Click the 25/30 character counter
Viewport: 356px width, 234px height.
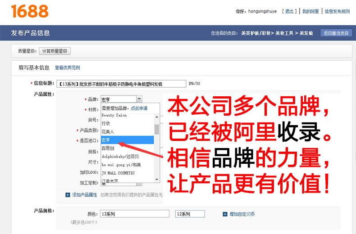pyautogui.click(x=194, y=83)
